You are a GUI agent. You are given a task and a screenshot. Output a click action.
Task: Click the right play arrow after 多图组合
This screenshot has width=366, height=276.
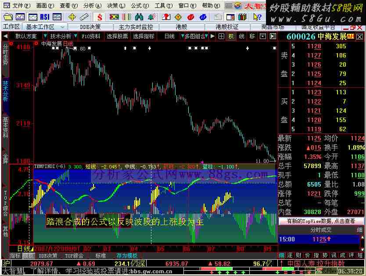pyautogui.click(x=212, y=36)
